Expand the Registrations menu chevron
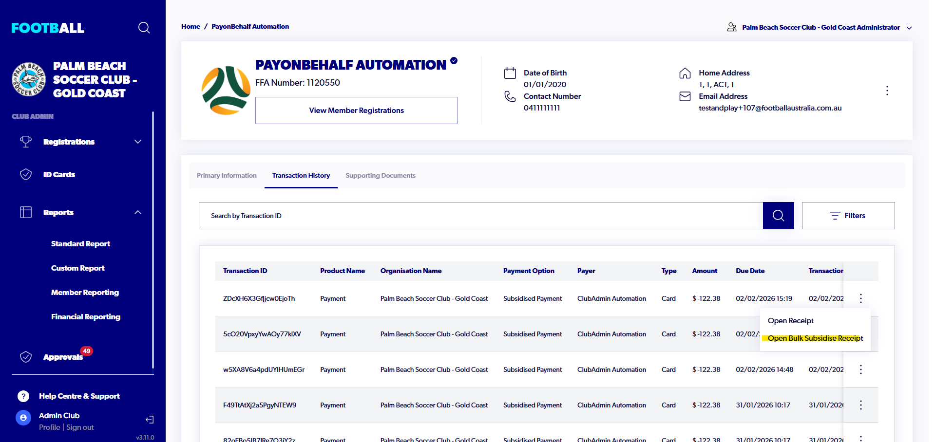 (138, 142)
